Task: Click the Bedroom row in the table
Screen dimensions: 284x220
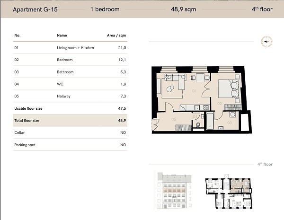Action: click(70, 60)
